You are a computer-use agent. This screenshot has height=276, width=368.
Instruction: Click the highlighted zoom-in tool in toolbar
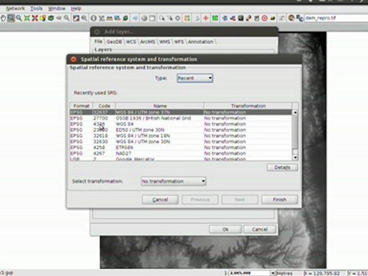[11, 18]
